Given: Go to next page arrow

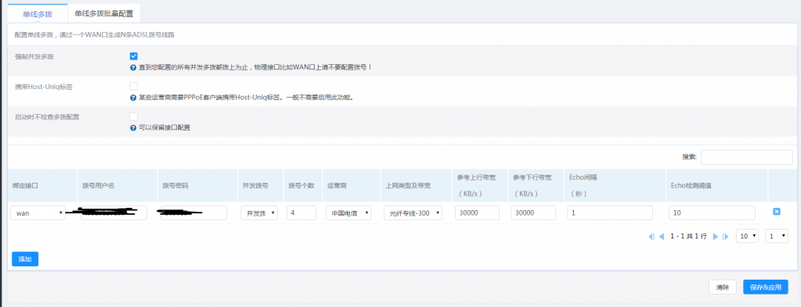Looking at the screenshot, I should [x=716, y=237].
